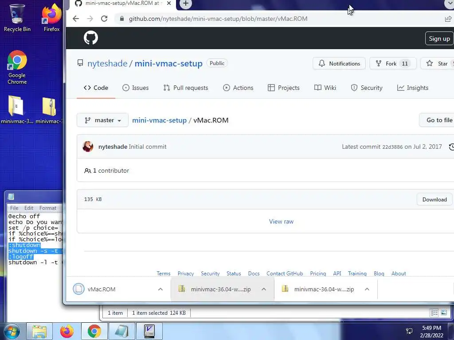Click the browser forward arrow

click(90, 19)
